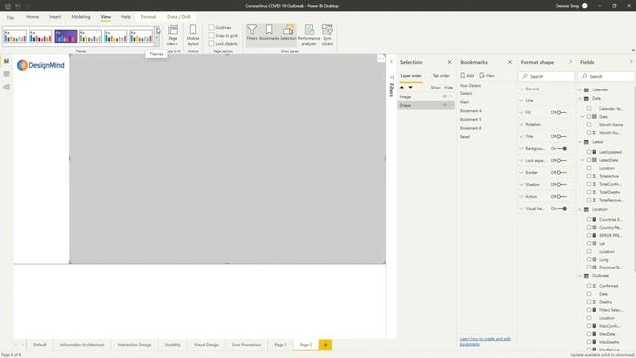Viewport: 636px width, 358px height.
Task: Toggle the Title switch on
Action: [561, 137]
